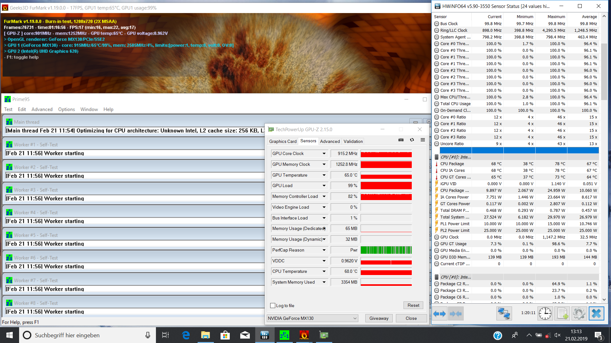The image size is (611, 343).
Task: Open HWiNFO sensor settings gear
Action: [579, 314]
